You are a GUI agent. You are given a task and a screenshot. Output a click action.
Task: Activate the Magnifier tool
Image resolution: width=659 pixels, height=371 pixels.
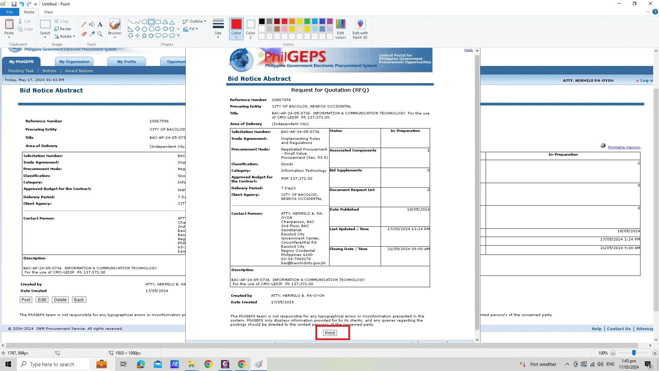100,34
